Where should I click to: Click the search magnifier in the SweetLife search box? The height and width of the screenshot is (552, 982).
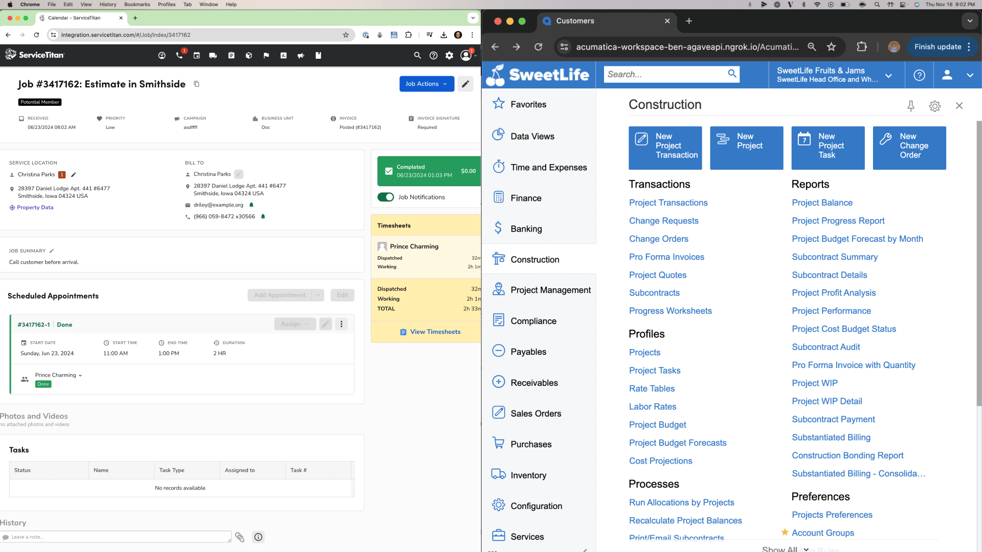click(732, 74)
